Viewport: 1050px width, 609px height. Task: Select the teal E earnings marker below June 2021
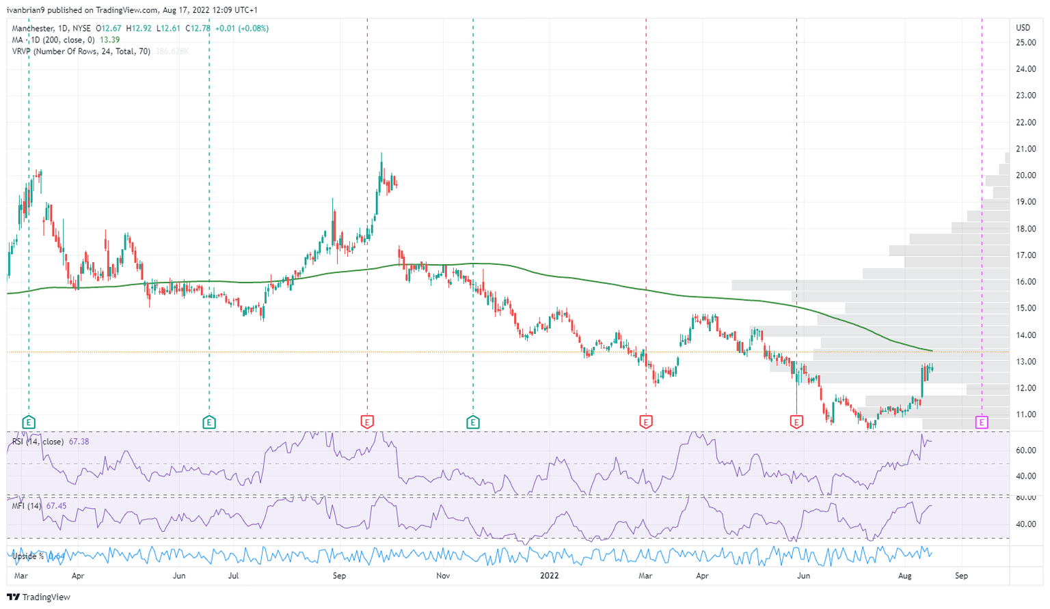[x=208, y=422]
